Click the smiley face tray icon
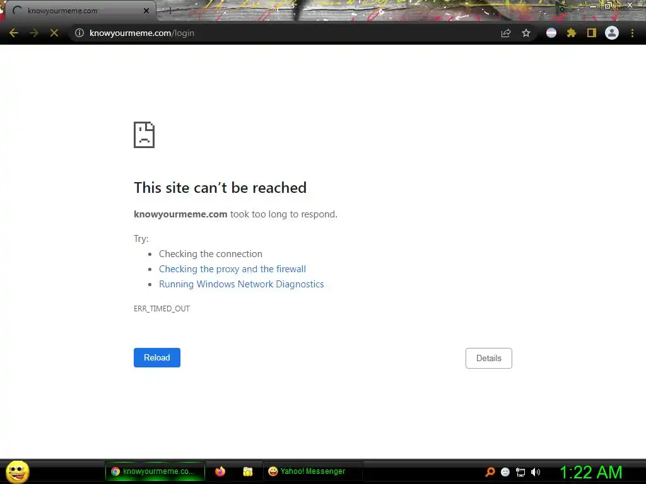Viewport: 646px width, 484px height. [x=505, y=472]
